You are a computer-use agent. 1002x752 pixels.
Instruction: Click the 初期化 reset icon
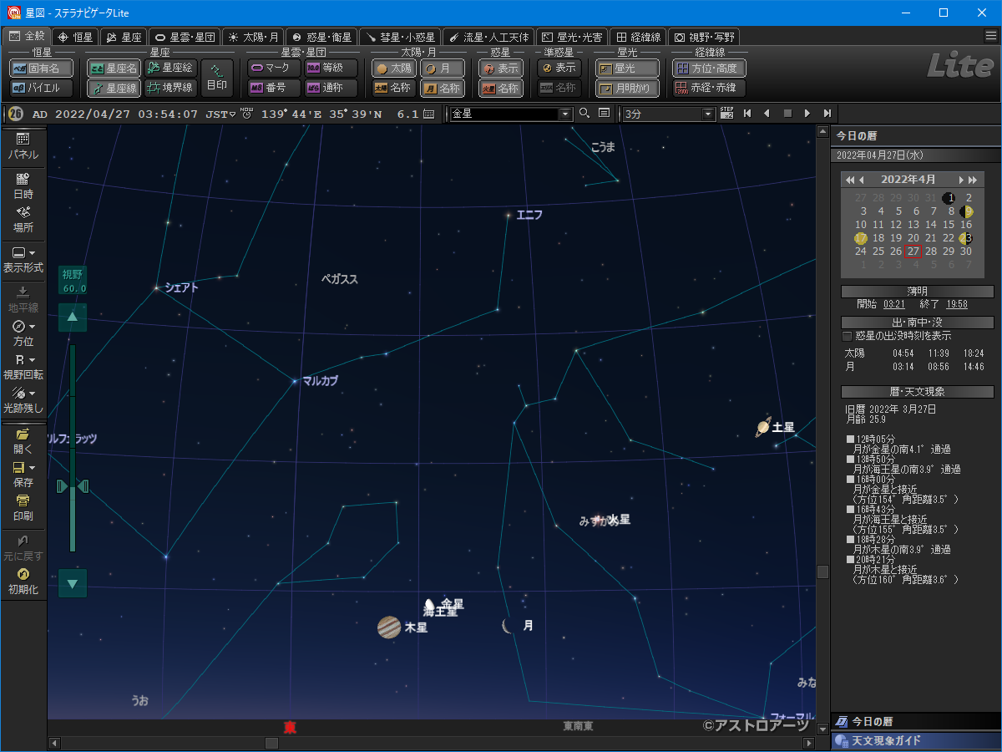(x=23, y=580)
